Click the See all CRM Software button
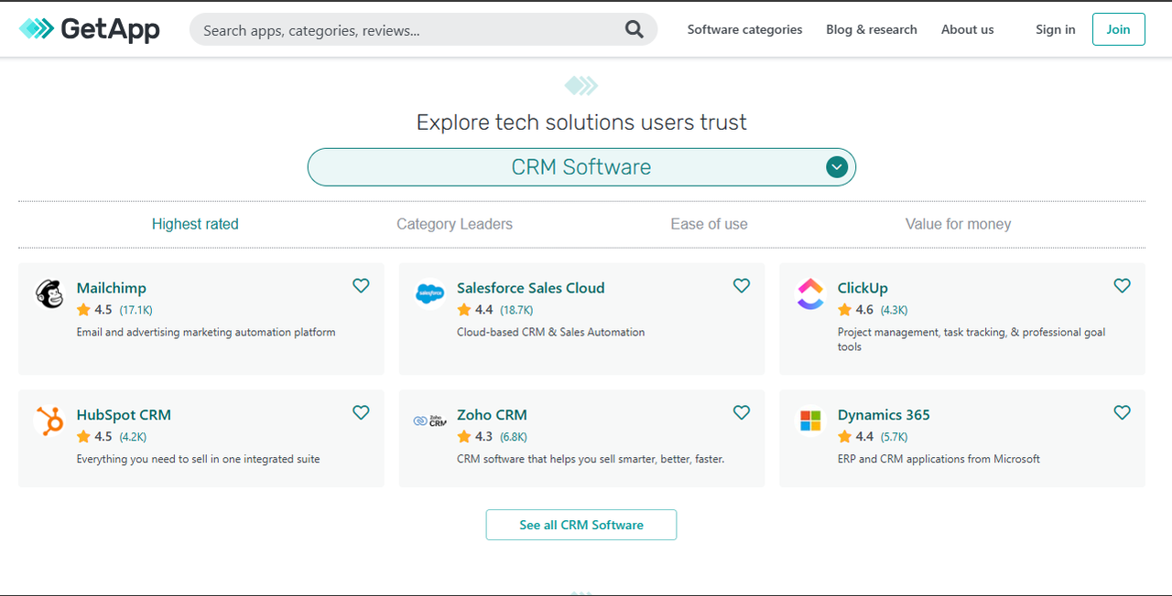The width and height of the screenshot is (1172, 596). (581, 525)
